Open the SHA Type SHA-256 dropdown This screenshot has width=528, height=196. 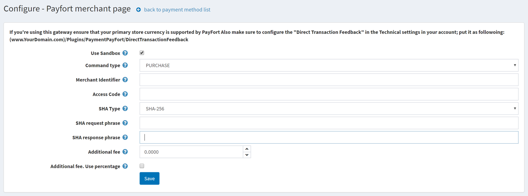click(x=329, y=109)
